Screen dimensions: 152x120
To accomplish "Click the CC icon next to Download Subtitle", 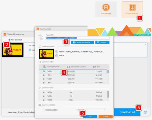I will [40, 105].
